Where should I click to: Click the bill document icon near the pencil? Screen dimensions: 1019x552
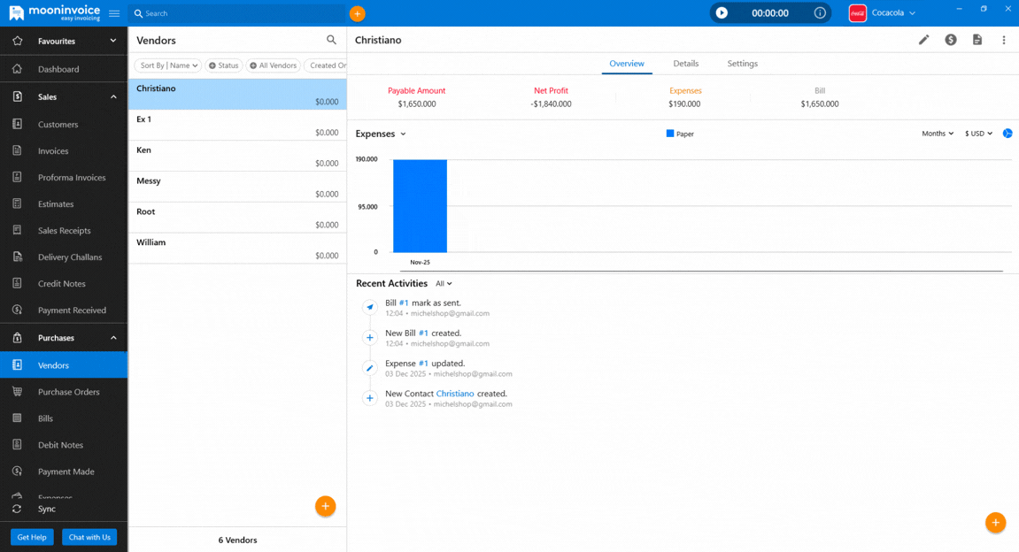coord(977,40)
